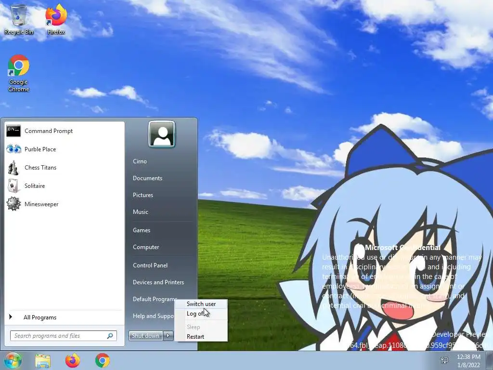The width and height of the screenshot is (493, 370).
Task: Click the Shut down options arrow
Action: point(168,336)
